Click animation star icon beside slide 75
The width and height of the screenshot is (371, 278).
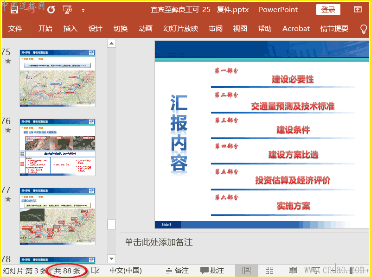(x=8, y=61)
